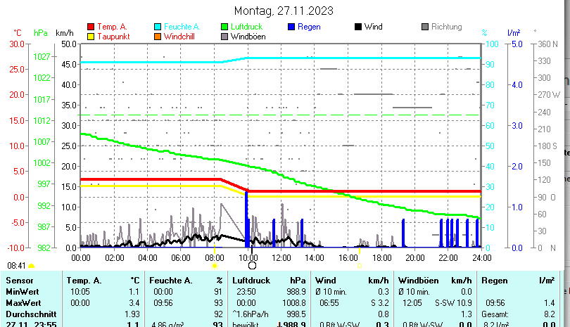Click the yellow sun icon beside 08:41
Screen dimensions: 570x327
point(32,267)
